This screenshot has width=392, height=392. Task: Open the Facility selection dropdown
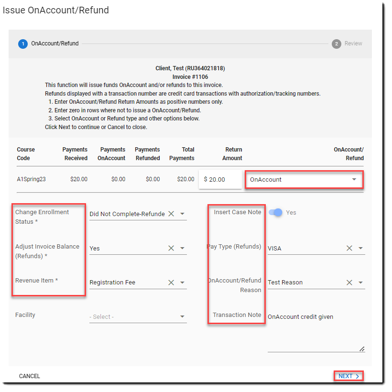point(182,316)
